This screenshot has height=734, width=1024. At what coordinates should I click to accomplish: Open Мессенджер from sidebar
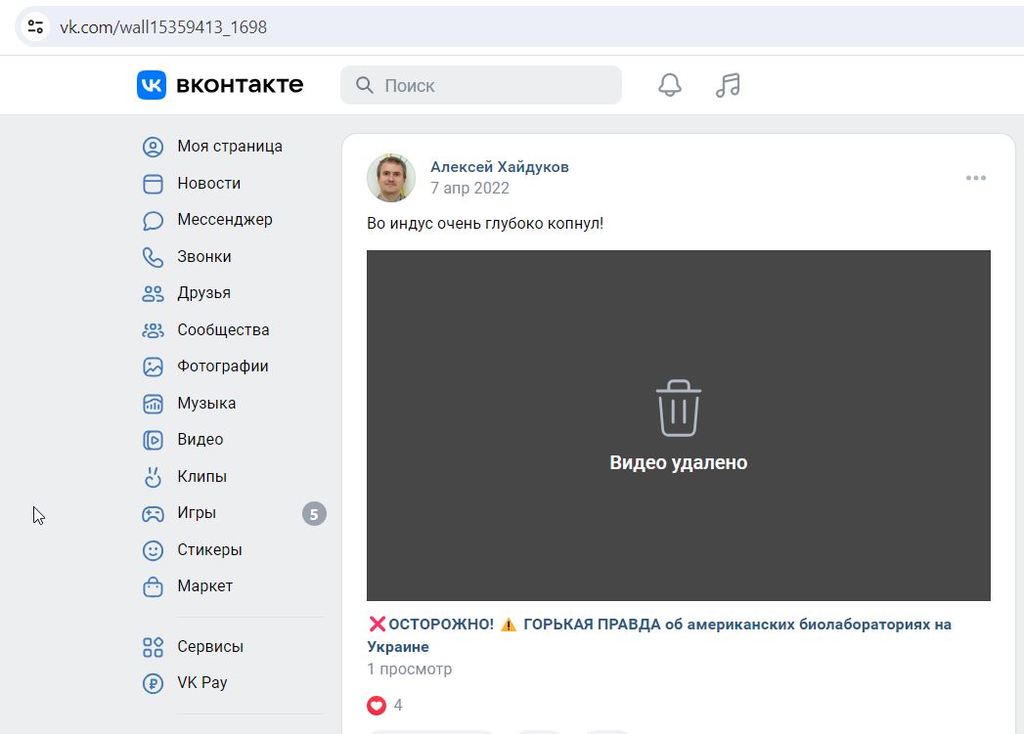click(225, 220)
